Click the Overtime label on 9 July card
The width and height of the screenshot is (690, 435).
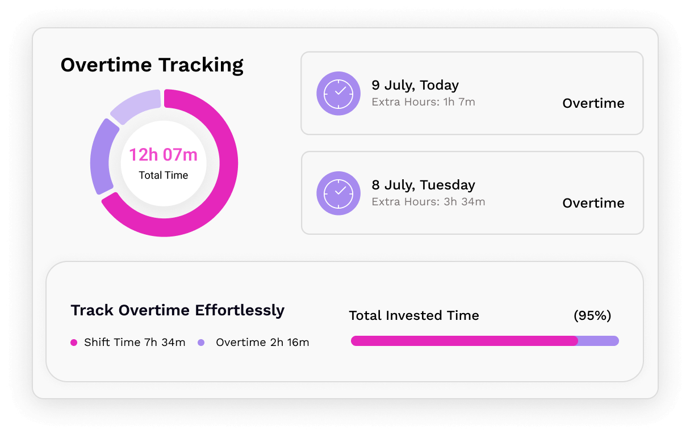tap(593, 103)
